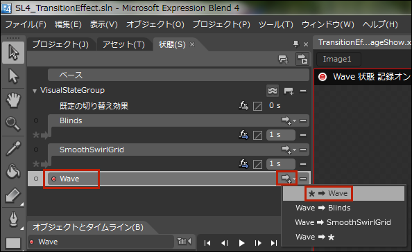Viewport: 412px width, 252px height.
Task: Open easing function for Blinds transition
Action: [243, 135]
